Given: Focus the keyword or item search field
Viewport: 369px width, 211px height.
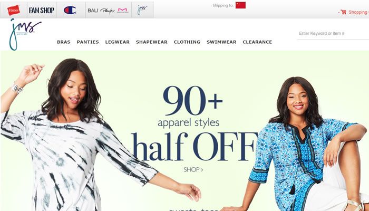Looking at the screenshot, I should 333,33.
